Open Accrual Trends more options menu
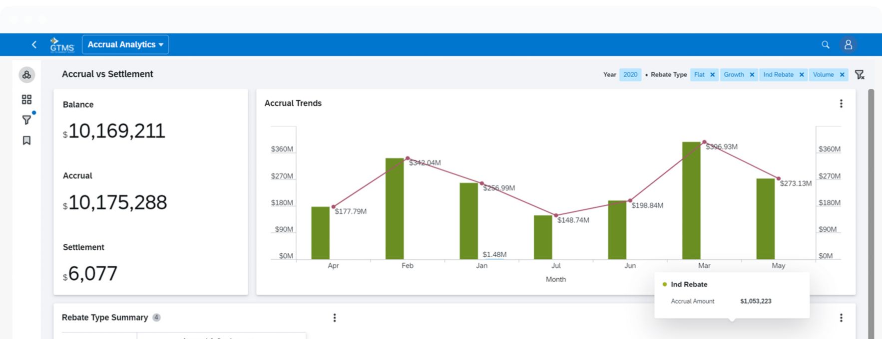This screenshot has width=882, height=339. coord(841,104)
